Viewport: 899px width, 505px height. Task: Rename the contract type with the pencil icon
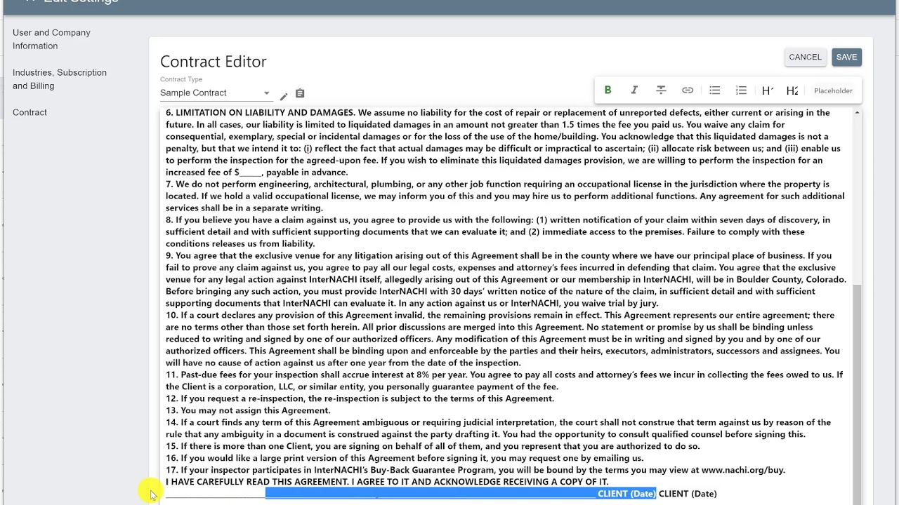pos(284,96)
